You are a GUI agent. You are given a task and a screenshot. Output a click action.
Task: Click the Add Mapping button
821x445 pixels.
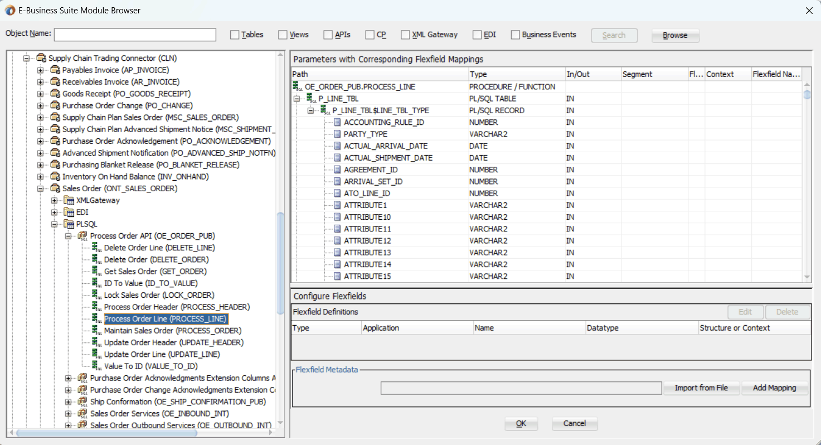click(x=774, y=388)
